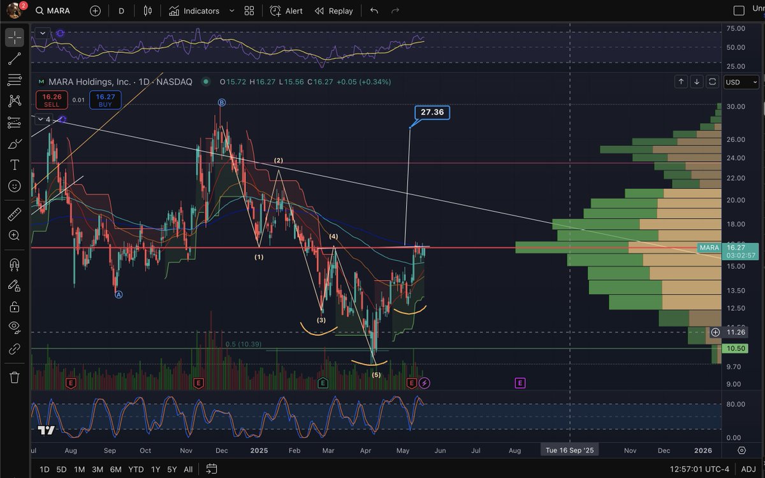
Task: Create a new Alert
Action: (286, 11)
